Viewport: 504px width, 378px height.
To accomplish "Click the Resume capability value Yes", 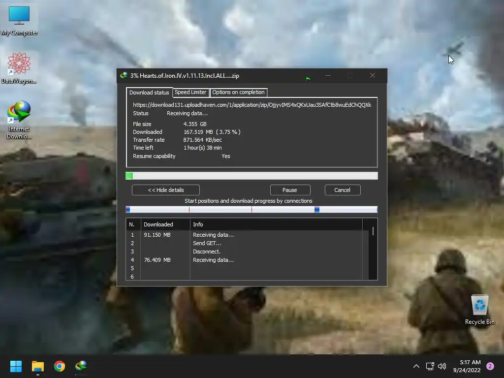I will coord(225,156).
